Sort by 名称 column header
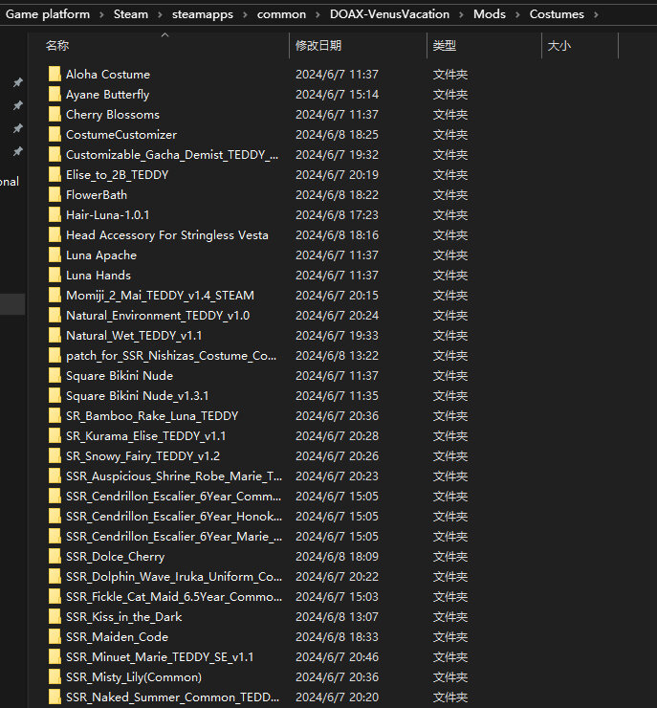 [57, 46]
